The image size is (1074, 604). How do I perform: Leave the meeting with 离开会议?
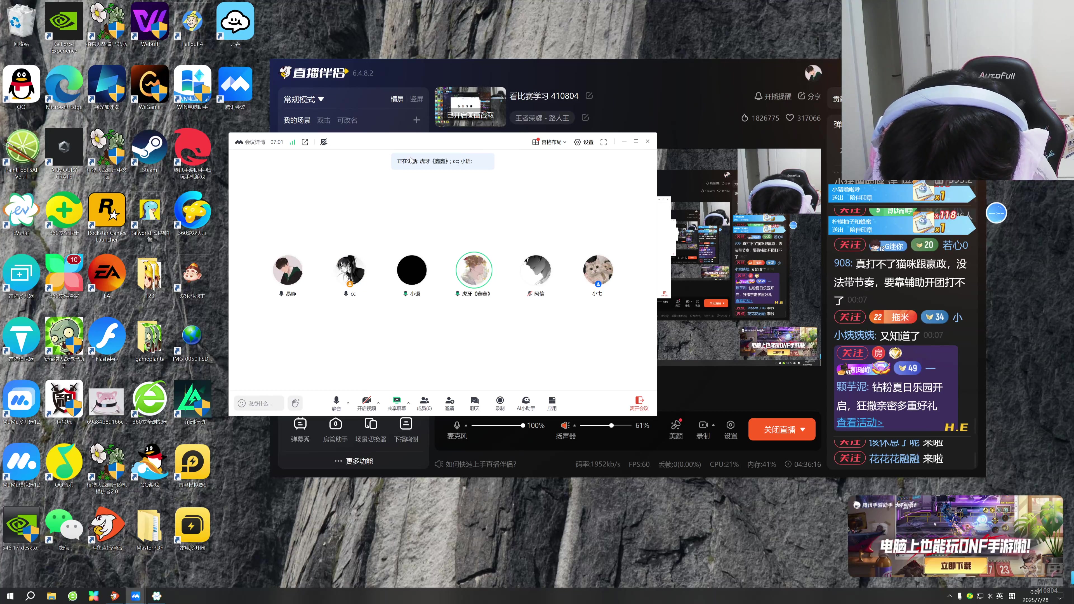pyautogui.click(x=639, y=403)
